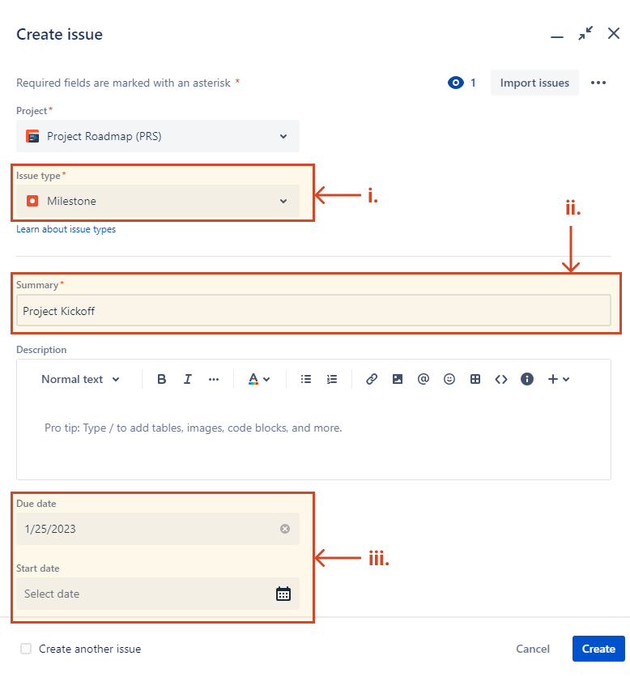Open the Normal text style dropdown

80,379
